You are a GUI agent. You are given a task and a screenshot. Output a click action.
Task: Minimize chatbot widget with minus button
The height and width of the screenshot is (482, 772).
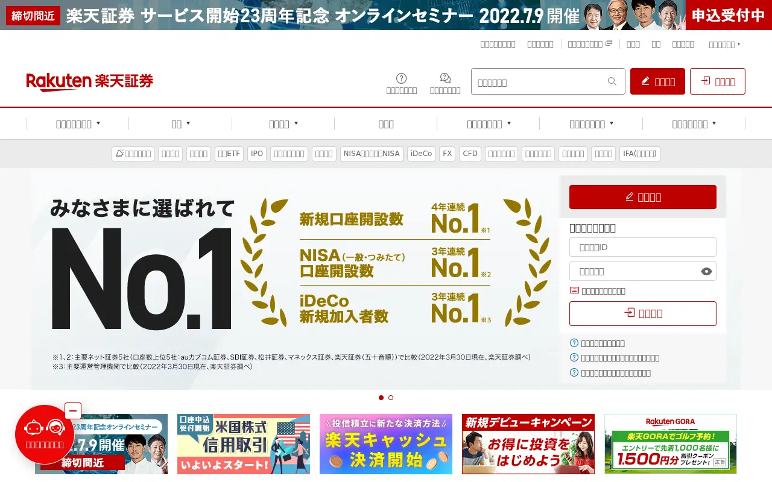tap(72, 411)
